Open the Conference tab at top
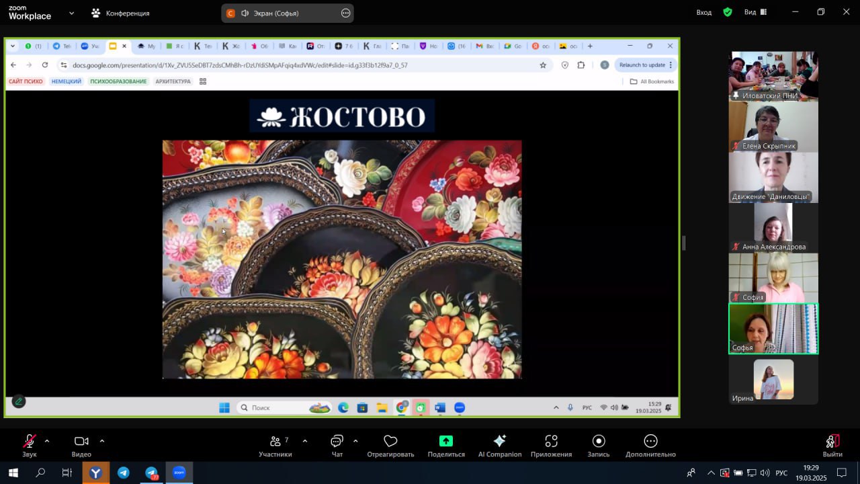 coord(121,13)
